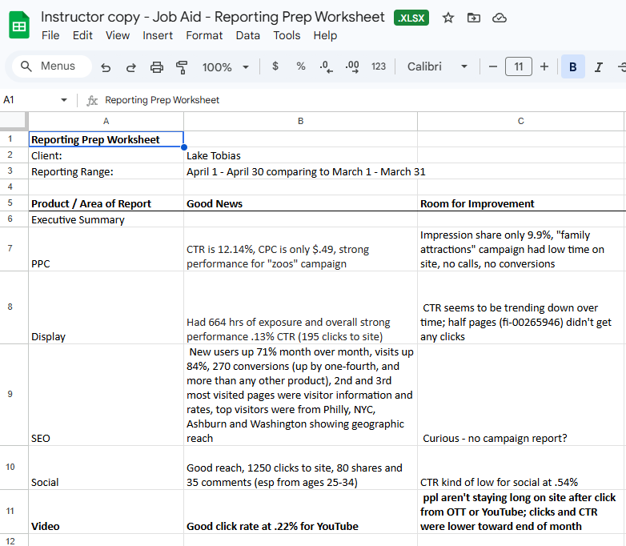Viewport: 626px width, 546px height.
Task: Toggle bold formatting
Action: pyautogui.click(x=572, y=67)
